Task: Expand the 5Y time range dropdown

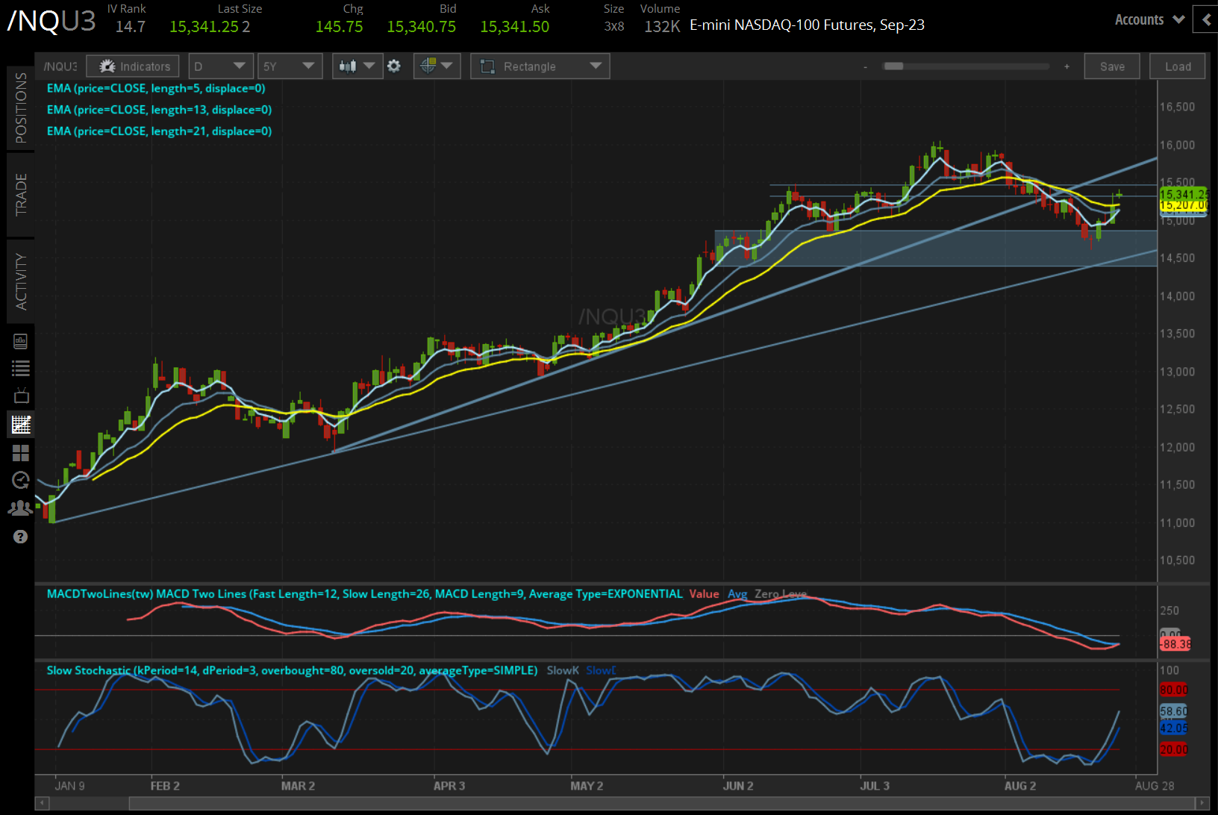Action: [x=290, y=66]
